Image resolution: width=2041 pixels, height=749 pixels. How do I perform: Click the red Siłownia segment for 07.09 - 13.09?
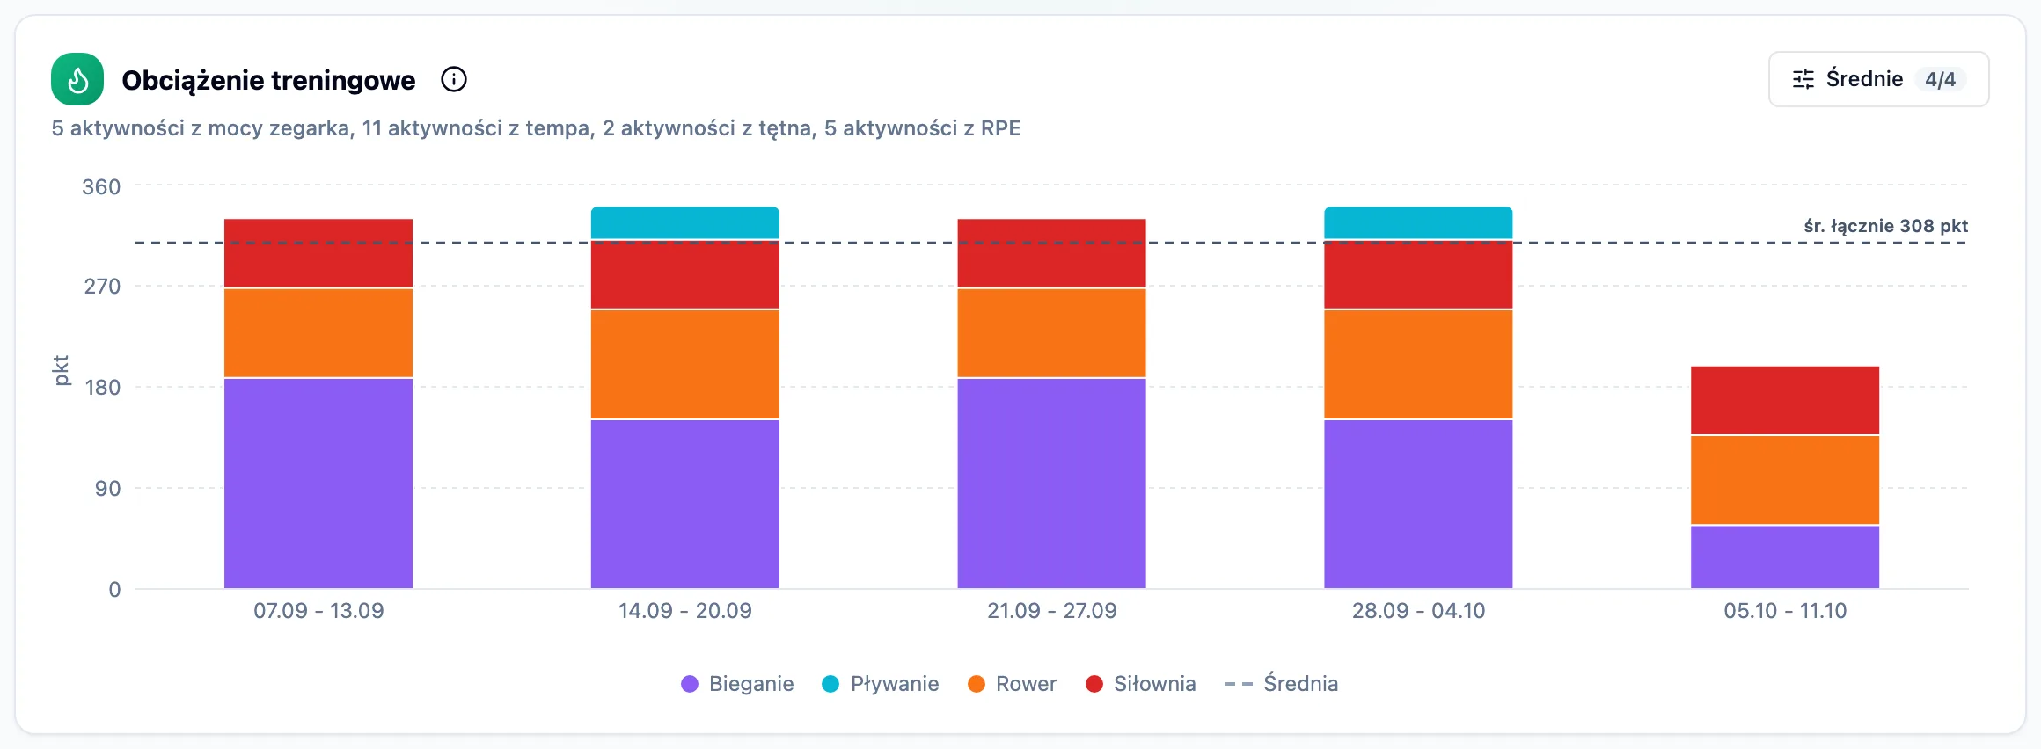coord(318,253)
